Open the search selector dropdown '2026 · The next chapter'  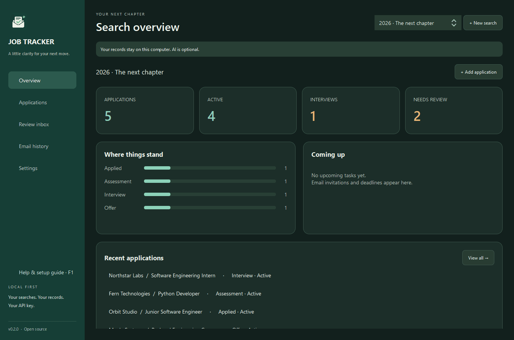(418, 23)
